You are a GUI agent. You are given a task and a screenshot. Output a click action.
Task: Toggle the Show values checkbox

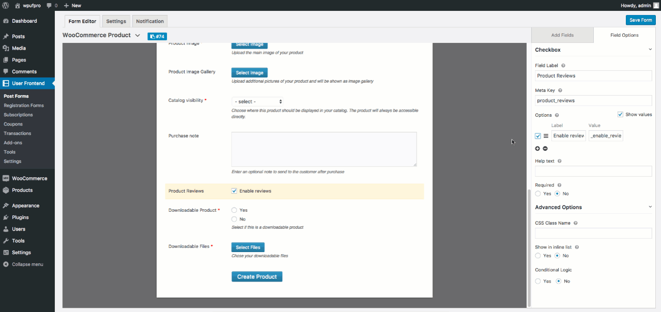pos(620,115)
